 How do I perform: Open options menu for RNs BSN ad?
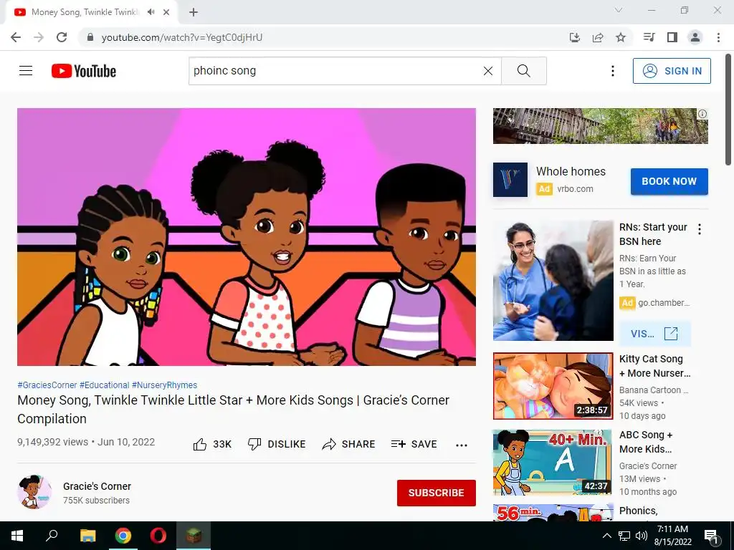click(700, 229)
